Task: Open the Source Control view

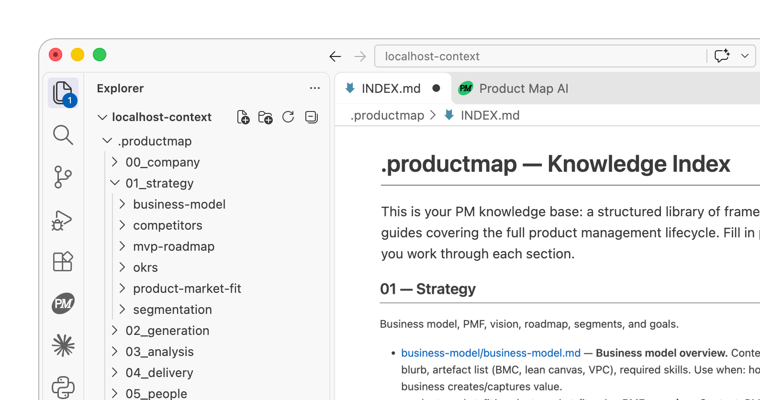Action: [63, 177]
